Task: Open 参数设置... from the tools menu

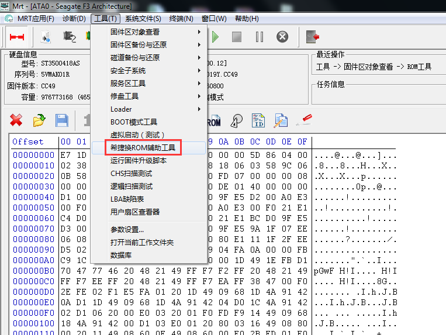Action: click(127, 230)
